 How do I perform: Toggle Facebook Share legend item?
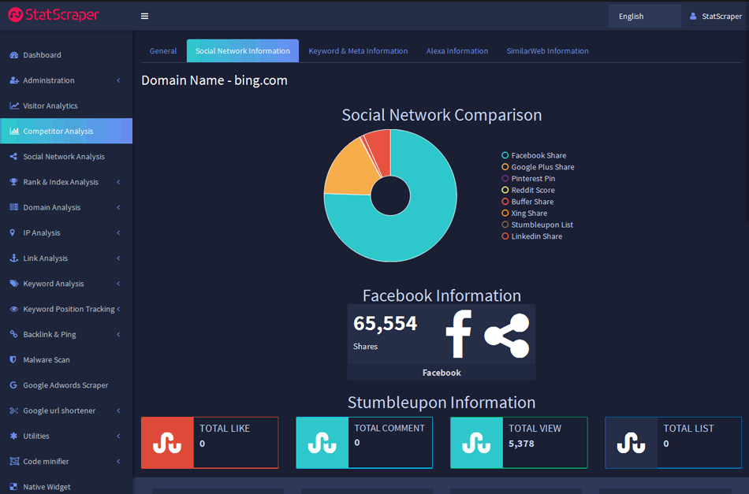[534, 155]
